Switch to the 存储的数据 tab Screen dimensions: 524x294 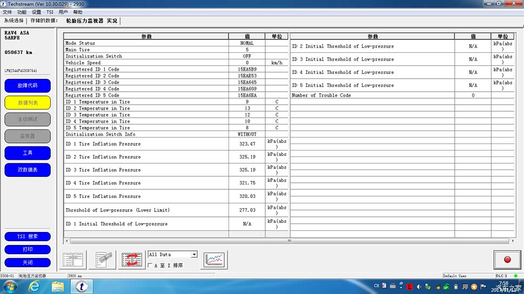[x=44, y=20]
